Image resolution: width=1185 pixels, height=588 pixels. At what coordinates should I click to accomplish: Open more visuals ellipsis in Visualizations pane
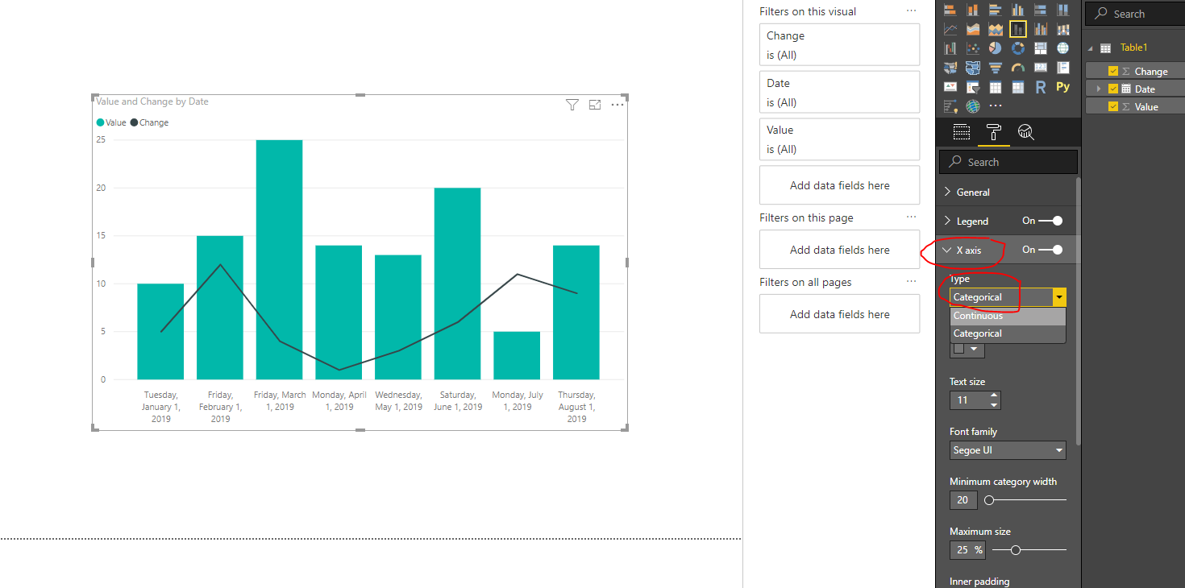point(995,106)
